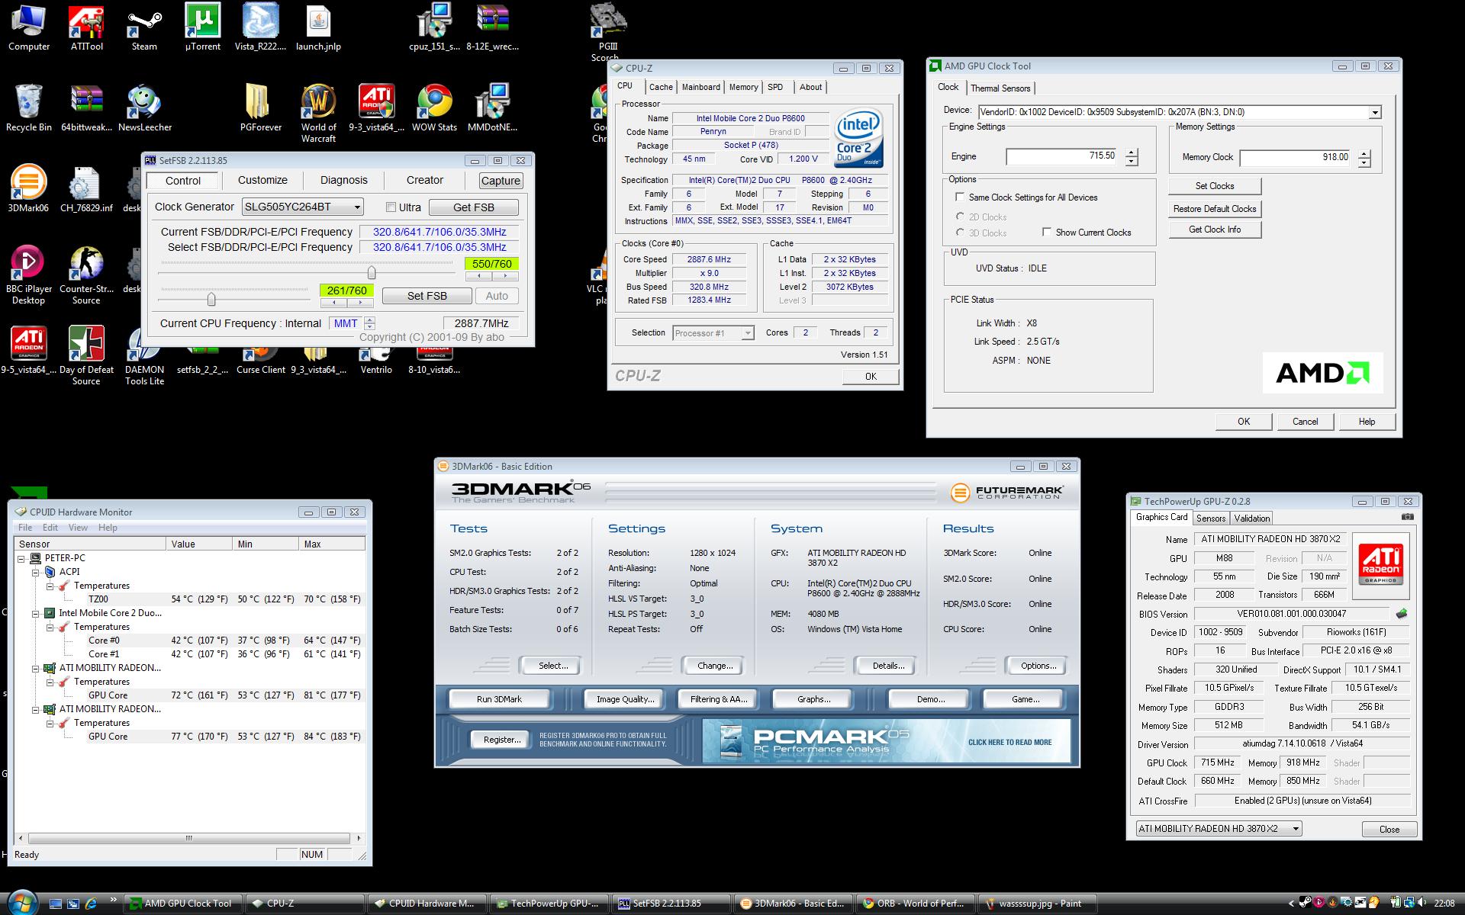Adjust the Engine clock stepper arrows
Viewport: 1465px width, 915px height.
click(1132, 157)
